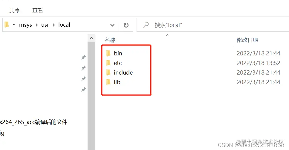
Task: Refresh the local folder view
Action: pos(126,25)
